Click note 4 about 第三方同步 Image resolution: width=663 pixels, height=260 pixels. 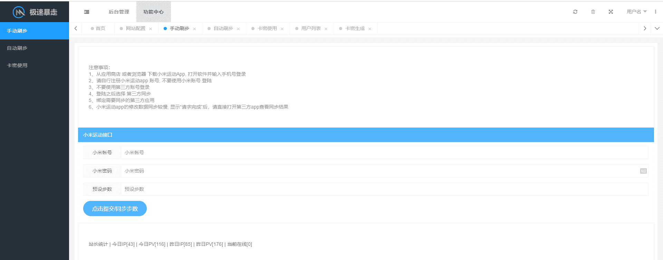tap(120, 94)
